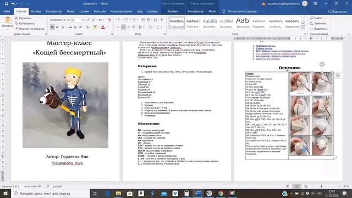The height and width of the screenshot is (198, 352).
Task: Open the font name dropdown (Bookman)
Action: [68, 20]
